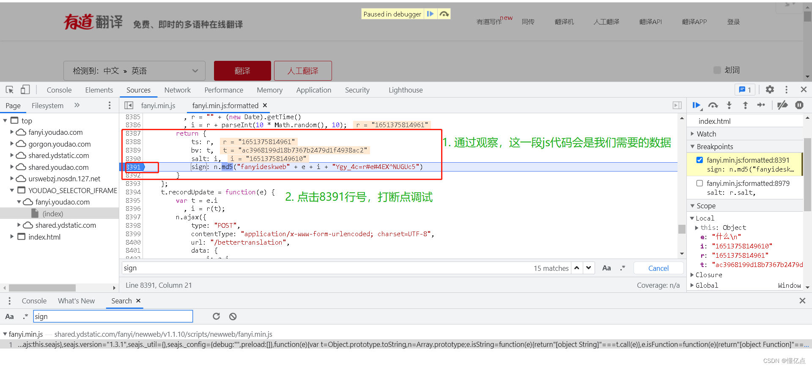Expand the Global scope
Viewport: 812px width, 368px height.
692,285
